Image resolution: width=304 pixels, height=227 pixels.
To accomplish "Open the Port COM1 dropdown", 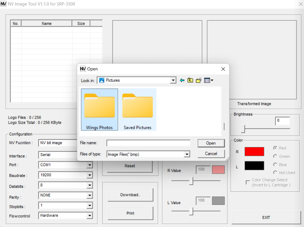I will coord(90,165).
